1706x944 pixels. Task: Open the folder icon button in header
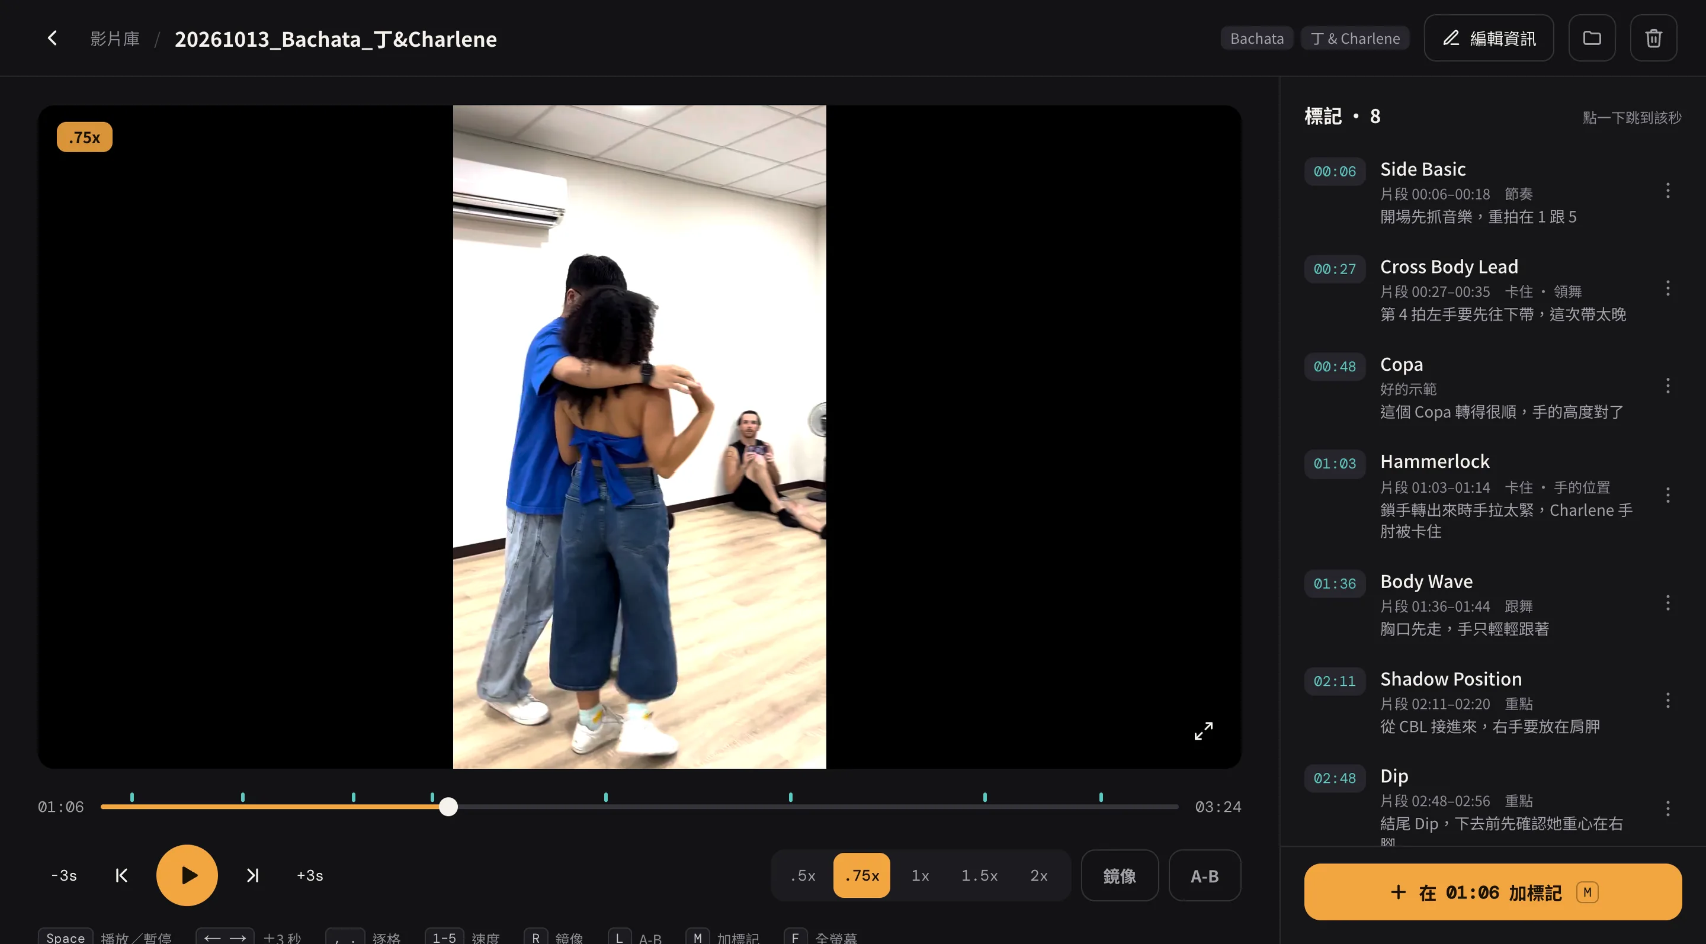[1592, 38]
